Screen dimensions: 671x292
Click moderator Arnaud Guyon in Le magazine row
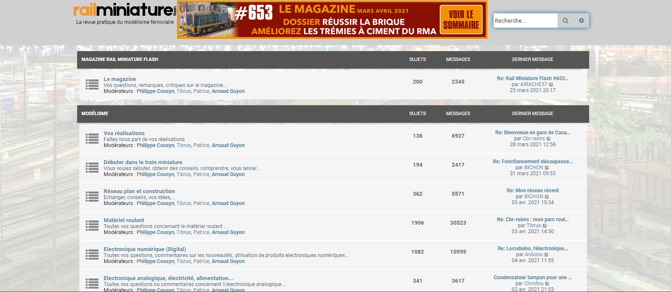pyautogui.click(x=228, y=91)
